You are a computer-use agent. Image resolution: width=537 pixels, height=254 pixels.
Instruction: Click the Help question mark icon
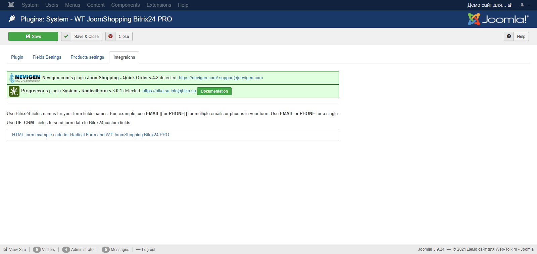click(x=509, y=37)
